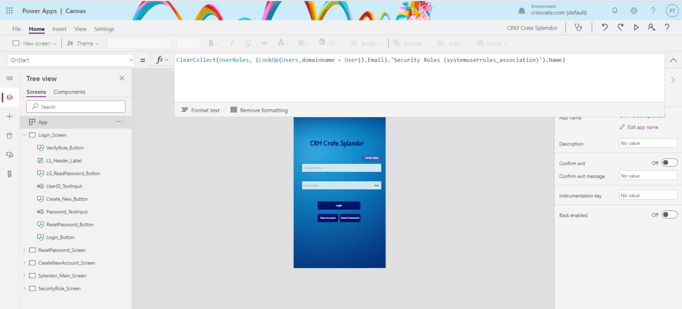Collapse the Login_Screen tree node
682x309 pixels.
[24, 135]
